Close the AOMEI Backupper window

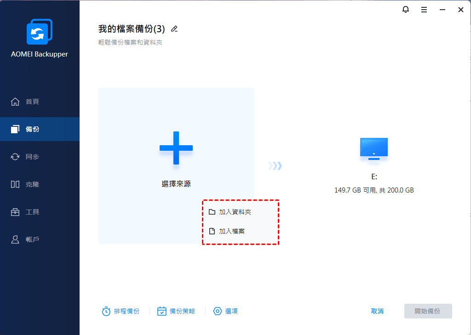coord(460,10)
